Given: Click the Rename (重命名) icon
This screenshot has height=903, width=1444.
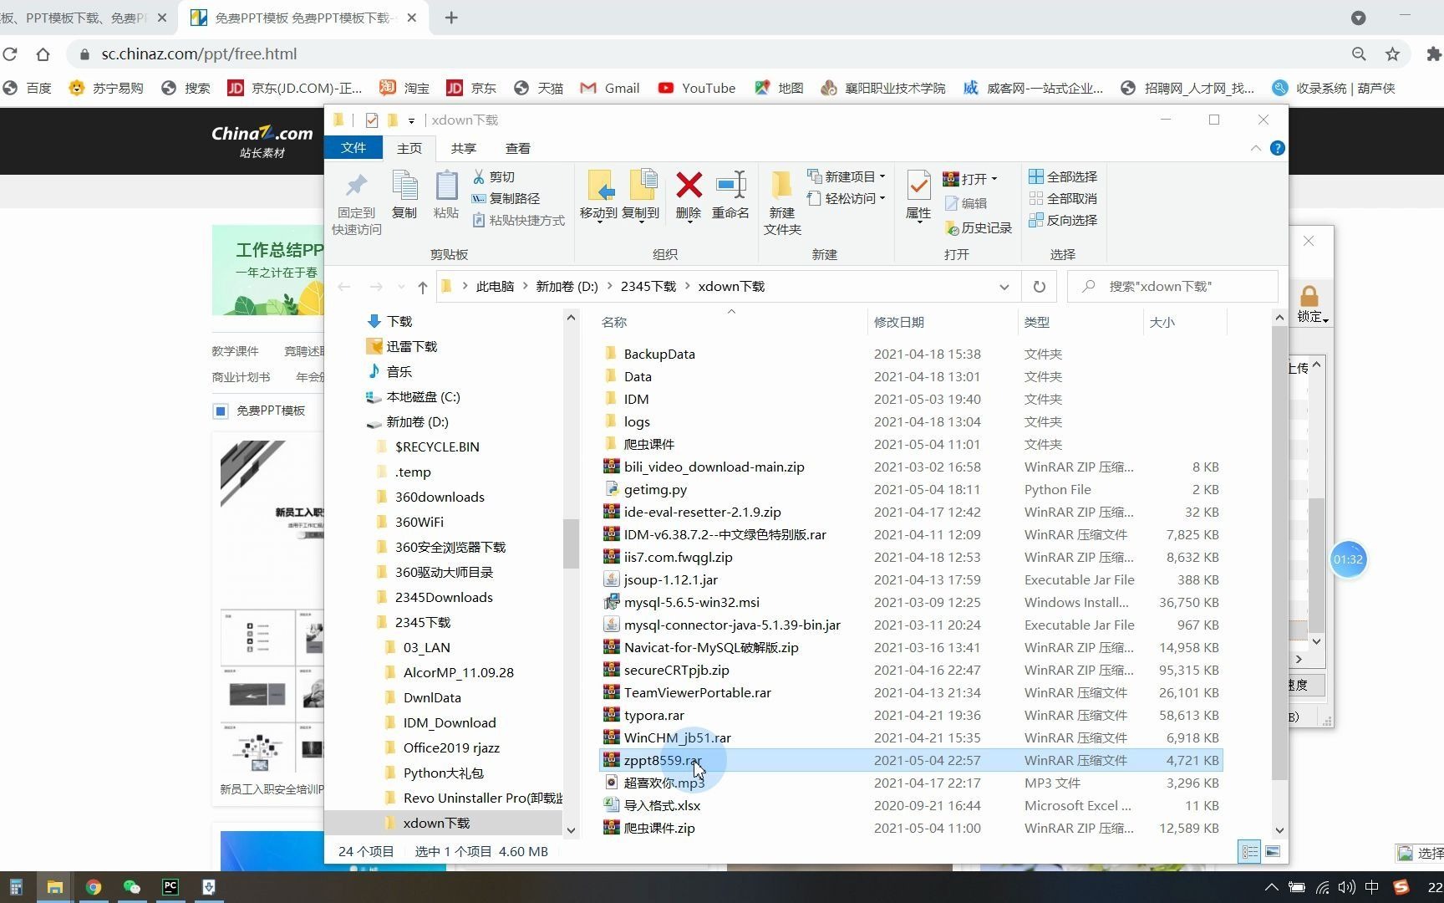Looking at the screenshot, I should 730,186.
